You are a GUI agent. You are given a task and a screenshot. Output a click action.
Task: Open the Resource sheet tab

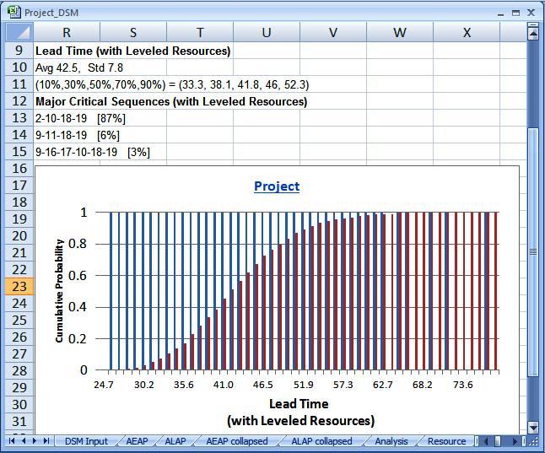point(446,441)
